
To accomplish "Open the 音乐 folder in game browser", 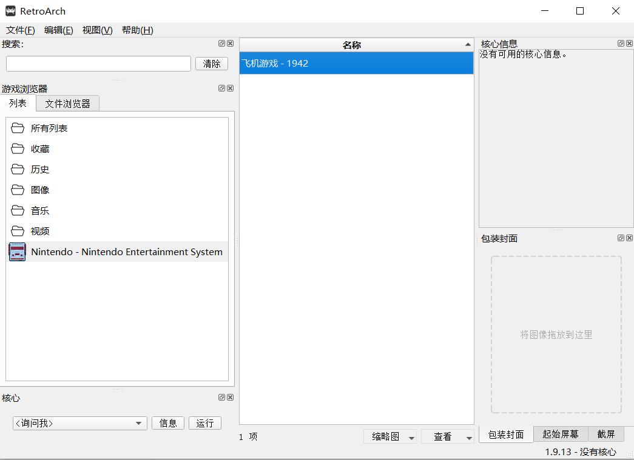I will (x=39, y=210).
